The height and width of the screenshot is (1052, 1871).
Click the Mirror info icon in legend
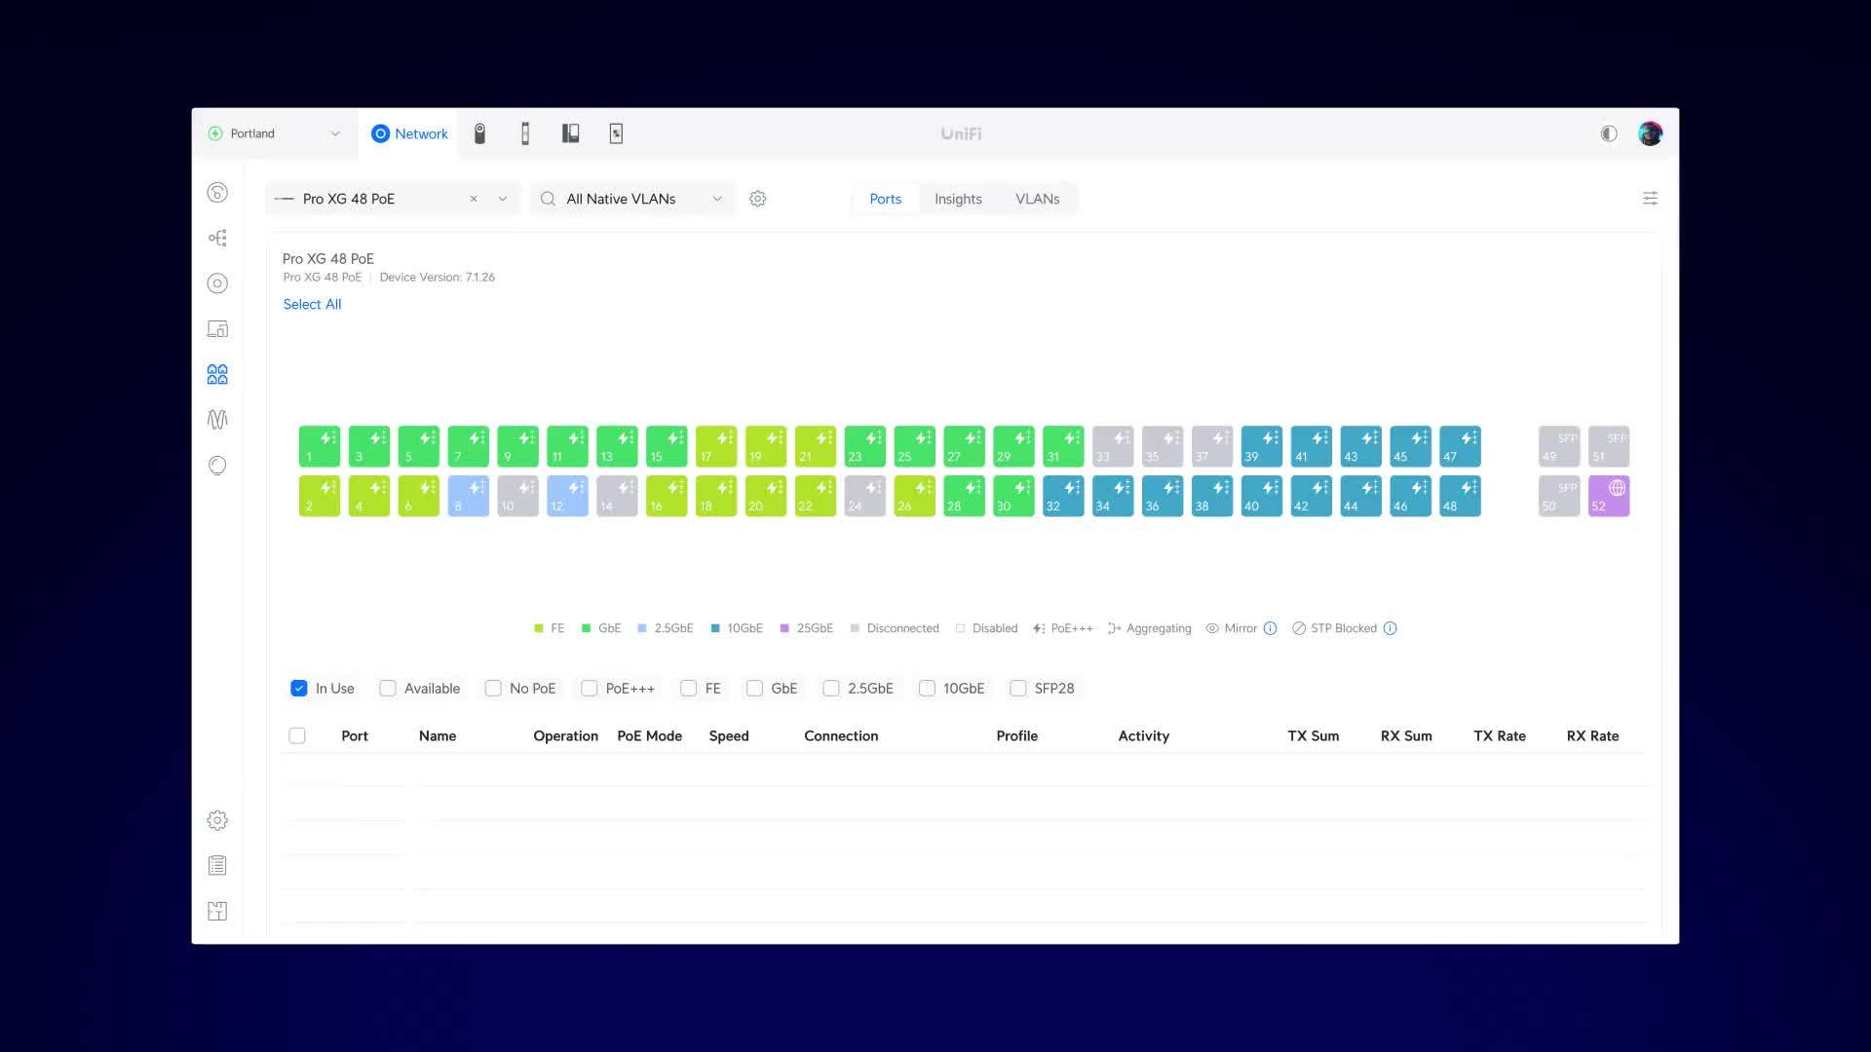tap(1270, 628)
